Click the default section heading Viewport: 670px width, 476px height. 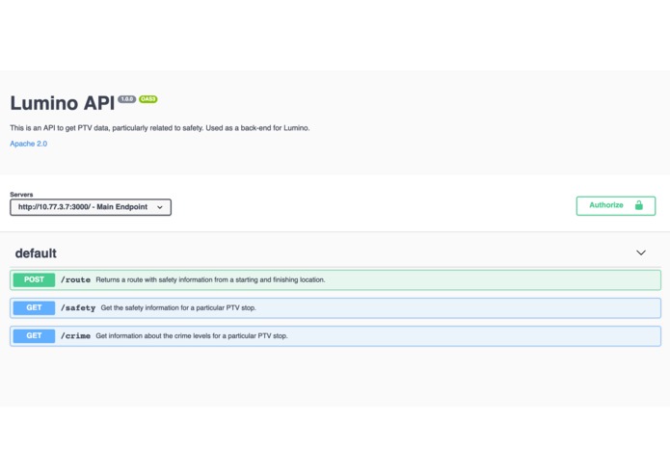(x=36, y=253)
